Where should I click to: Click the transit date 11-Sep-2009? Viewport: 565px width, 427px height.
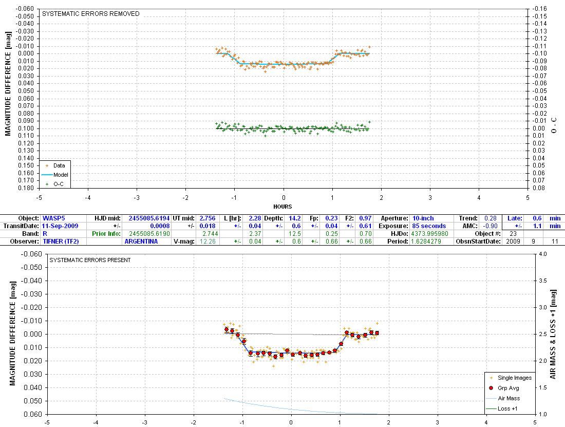point(60,226)
